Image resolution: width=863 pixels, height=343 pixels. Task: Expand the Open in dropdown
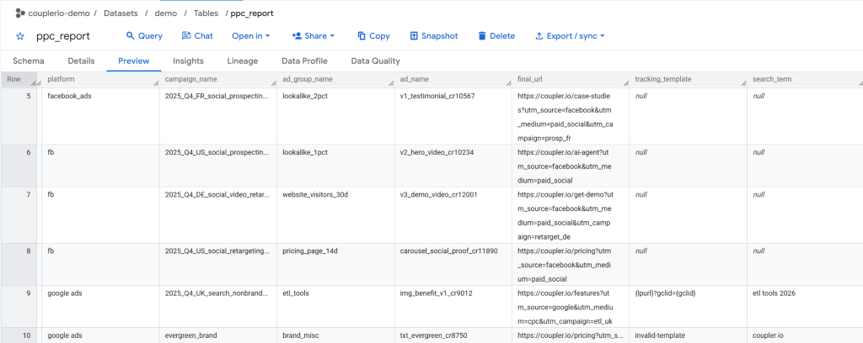pos(251,35)
